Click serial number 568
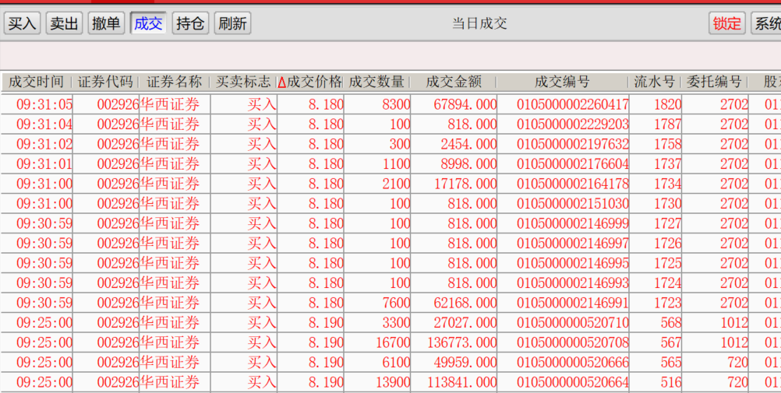The width and height of the screenshot is (781, 393). [671, 323]
